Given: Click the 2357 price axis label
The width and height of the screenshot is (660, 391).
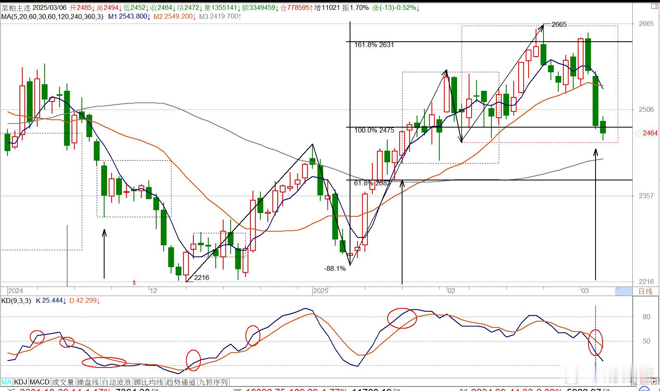Looking at the screenshot, I should [646, 196].
